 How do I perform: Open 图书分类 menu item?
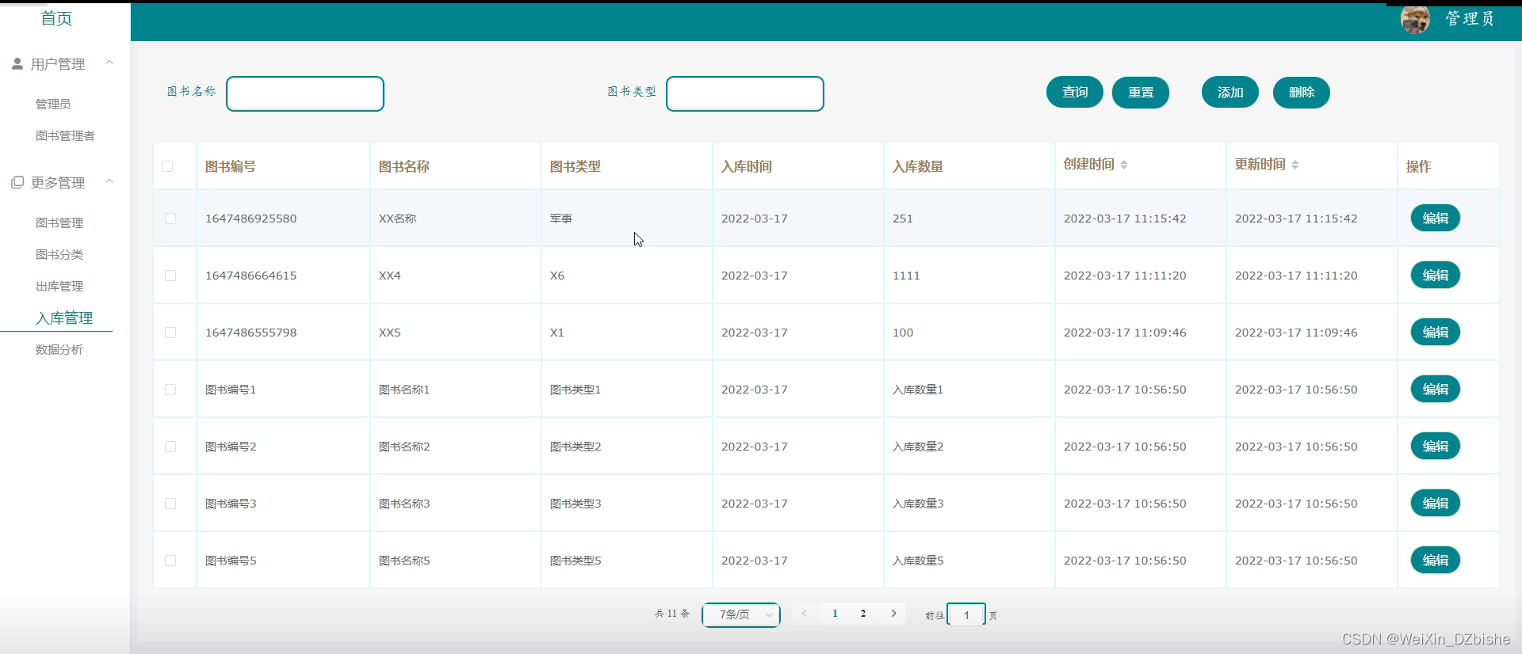tap(59, 254)
